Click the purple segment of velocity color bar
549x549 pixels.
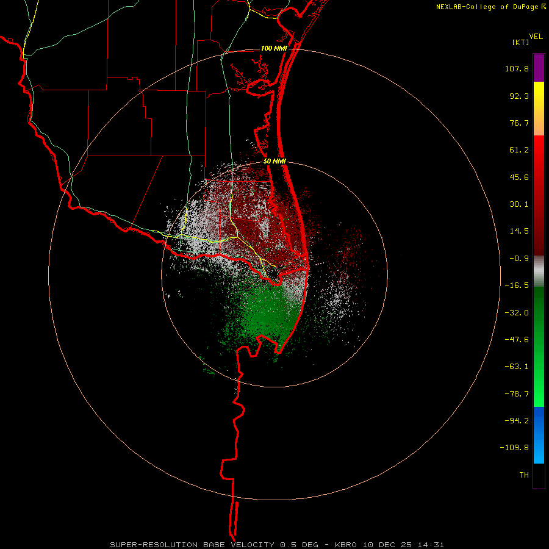539,68
